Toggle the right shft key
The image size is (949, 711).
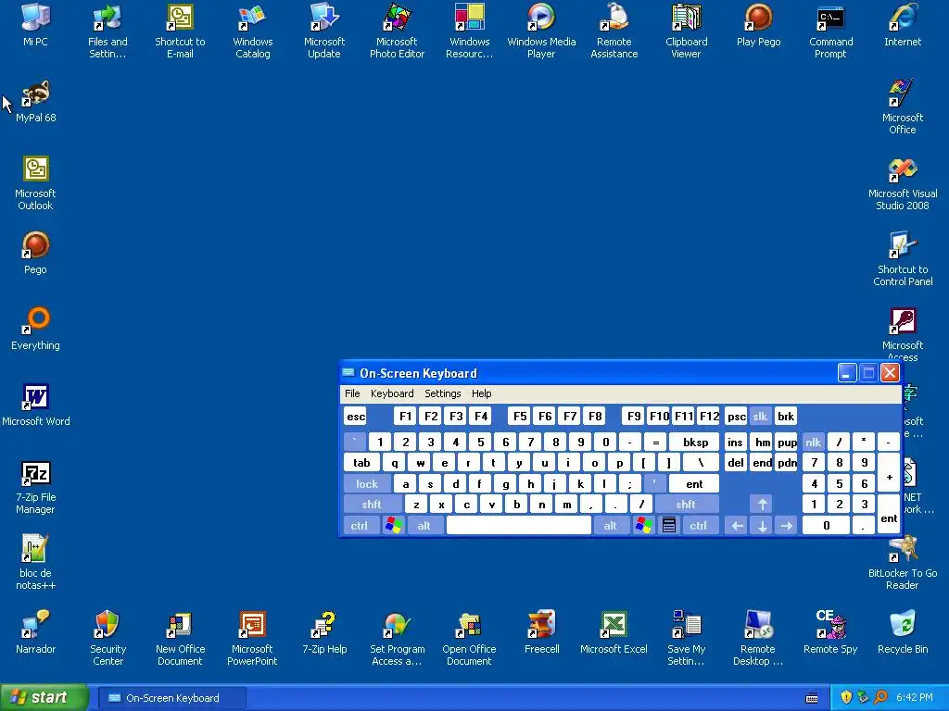686,505
